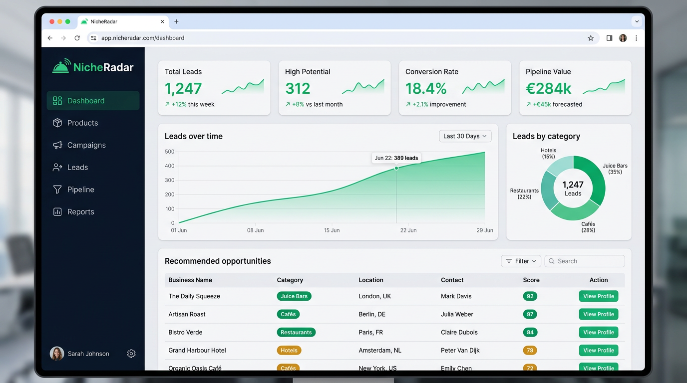Click the Products box icon

(x=57, y=123)
